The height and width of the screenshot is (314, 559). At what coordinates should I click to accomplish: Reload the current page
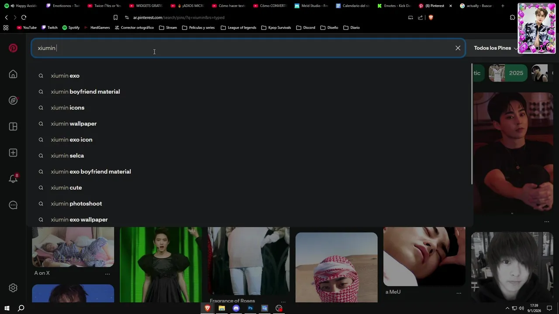point(24,17)
